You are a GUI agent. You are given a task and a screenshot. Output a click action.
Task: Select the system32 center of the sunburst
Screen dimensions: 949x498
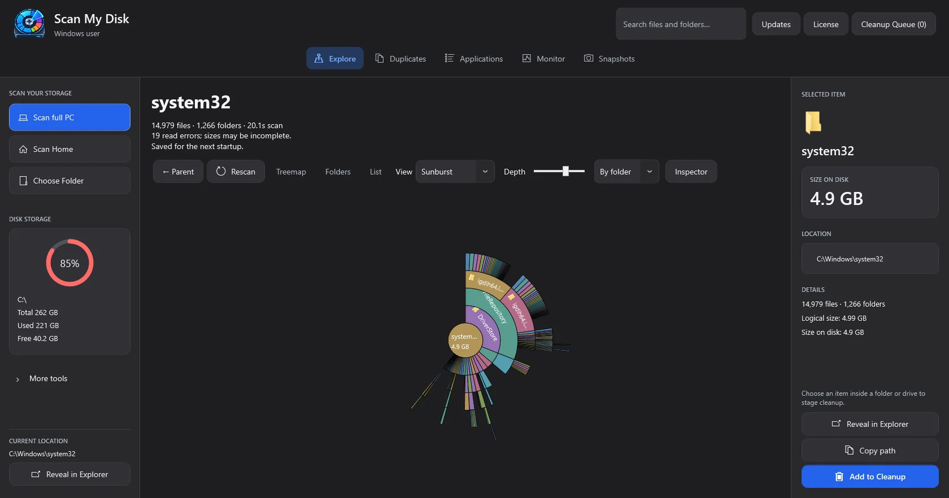tap(464, 341)
